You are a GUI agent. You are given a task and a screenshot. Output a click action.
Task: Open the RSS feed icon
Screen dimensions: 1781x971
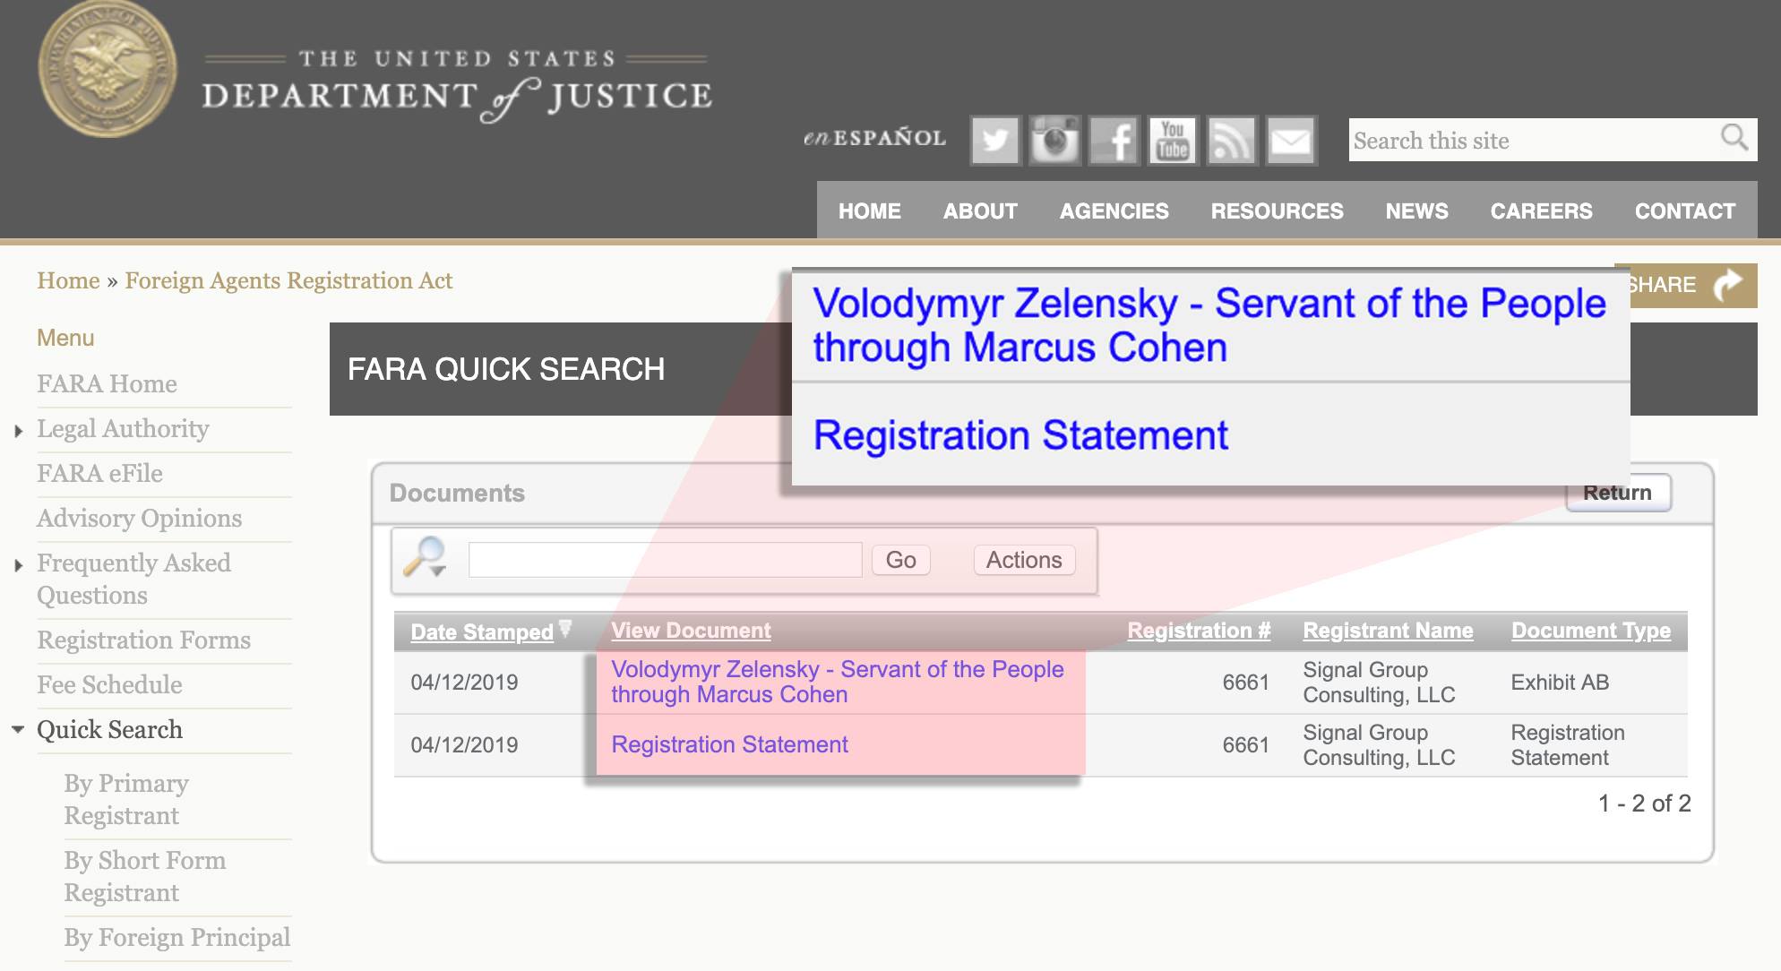(1232, 141)
